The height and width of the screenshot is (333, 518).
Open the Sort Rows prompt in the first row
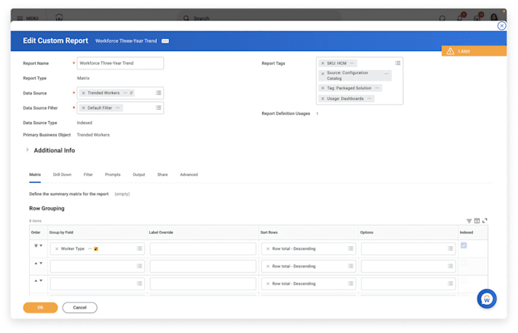350,248
